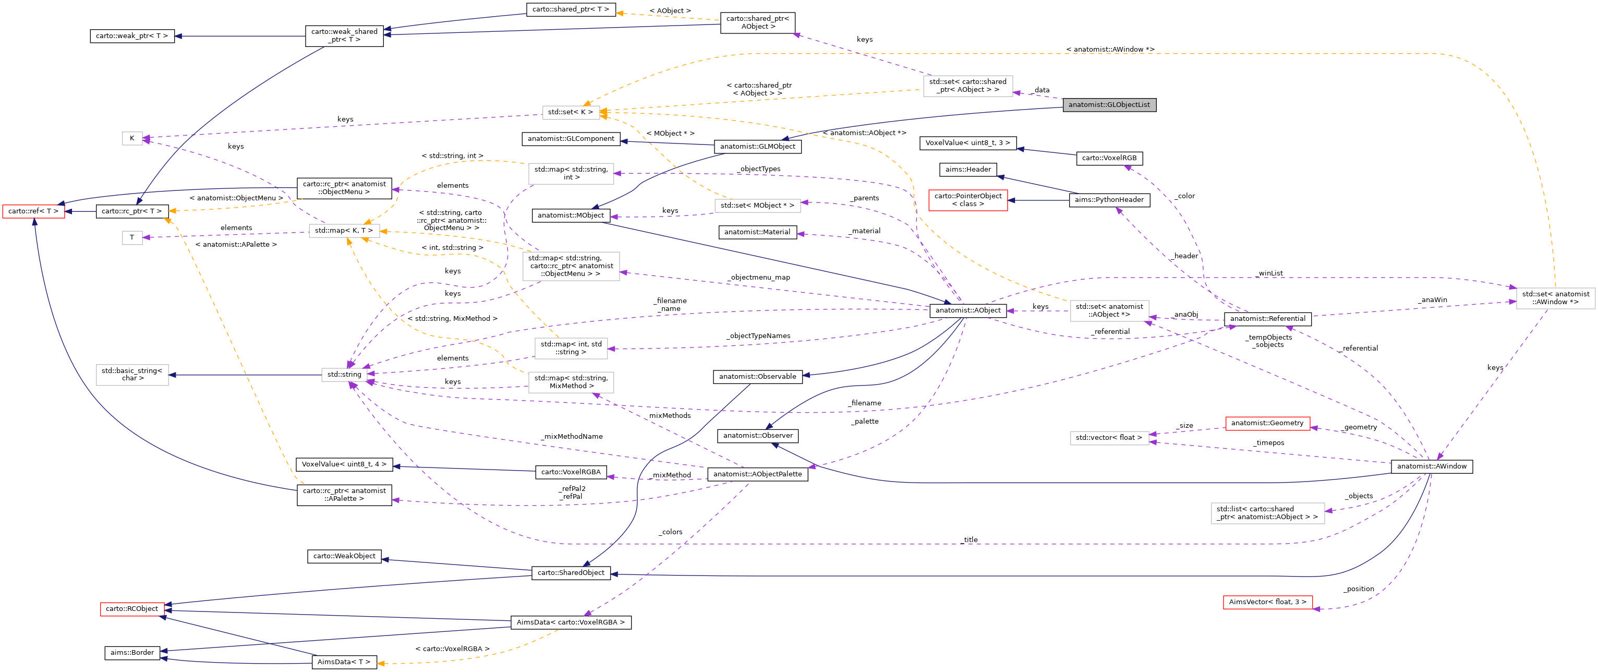This screenshot has height=672, width=1598.
Task: Click the carto::WeakObject node
Action: click(x=344, y=557)
